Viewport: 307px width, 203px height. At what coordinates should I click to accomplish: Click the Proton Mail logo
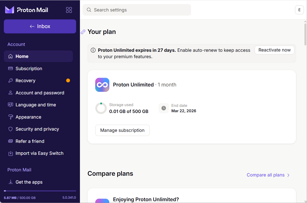point(27,10)
